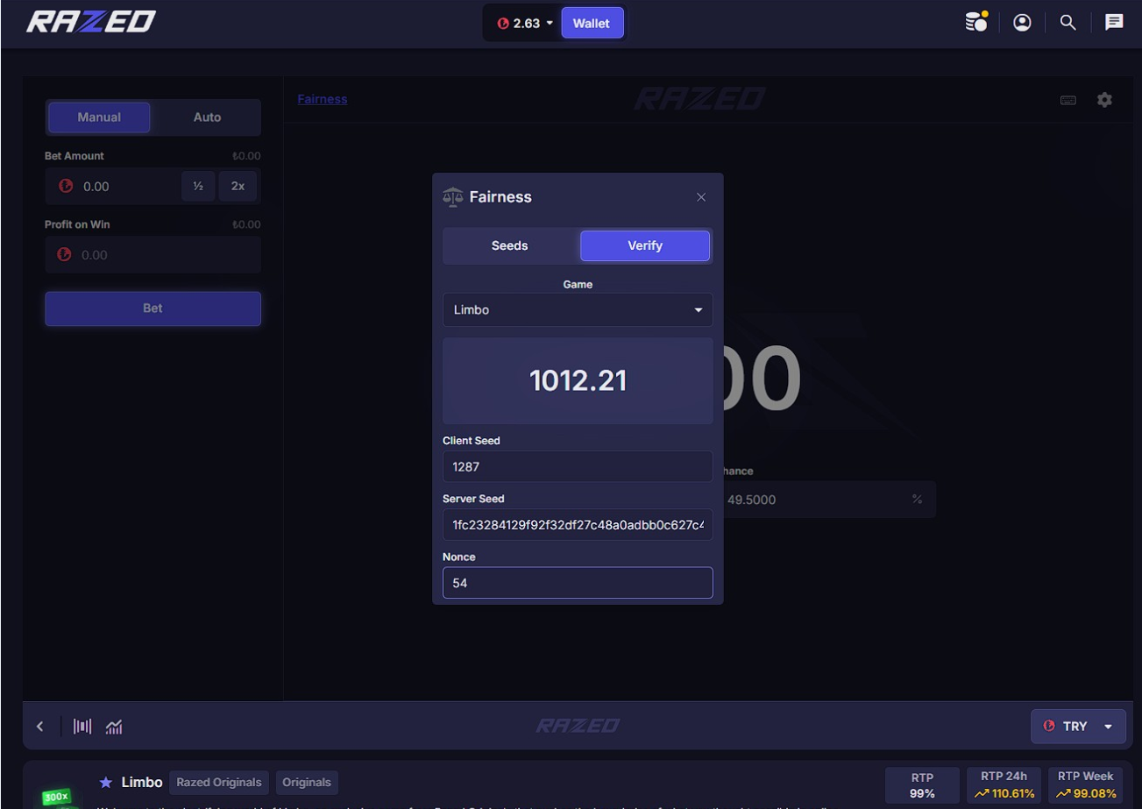The image size is (1142, 809).
Task: Switch to Auto betting mode
Action: tap(207, 117)
